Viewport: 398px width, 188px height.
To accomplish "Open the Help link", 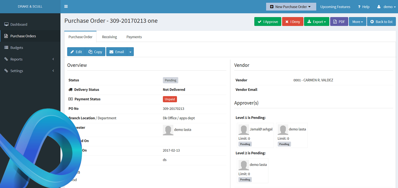I will [x=363, y=7].
